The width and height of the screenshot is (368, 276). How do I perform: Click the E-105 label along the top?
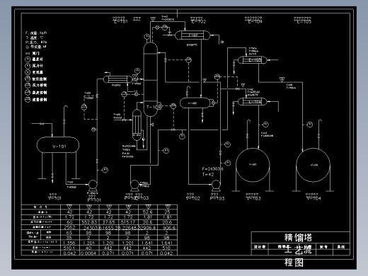click(304, 22)
